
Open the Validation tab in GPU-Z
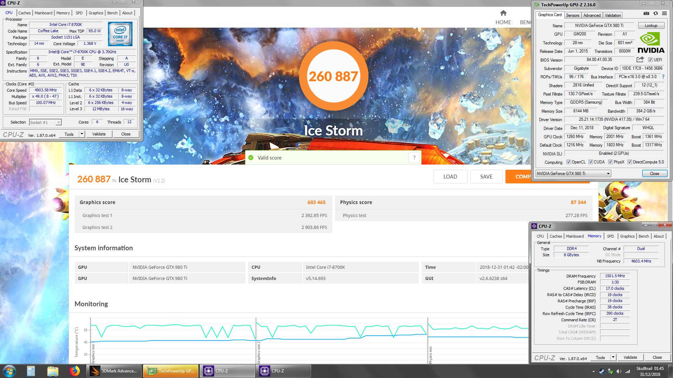point(613,15)
